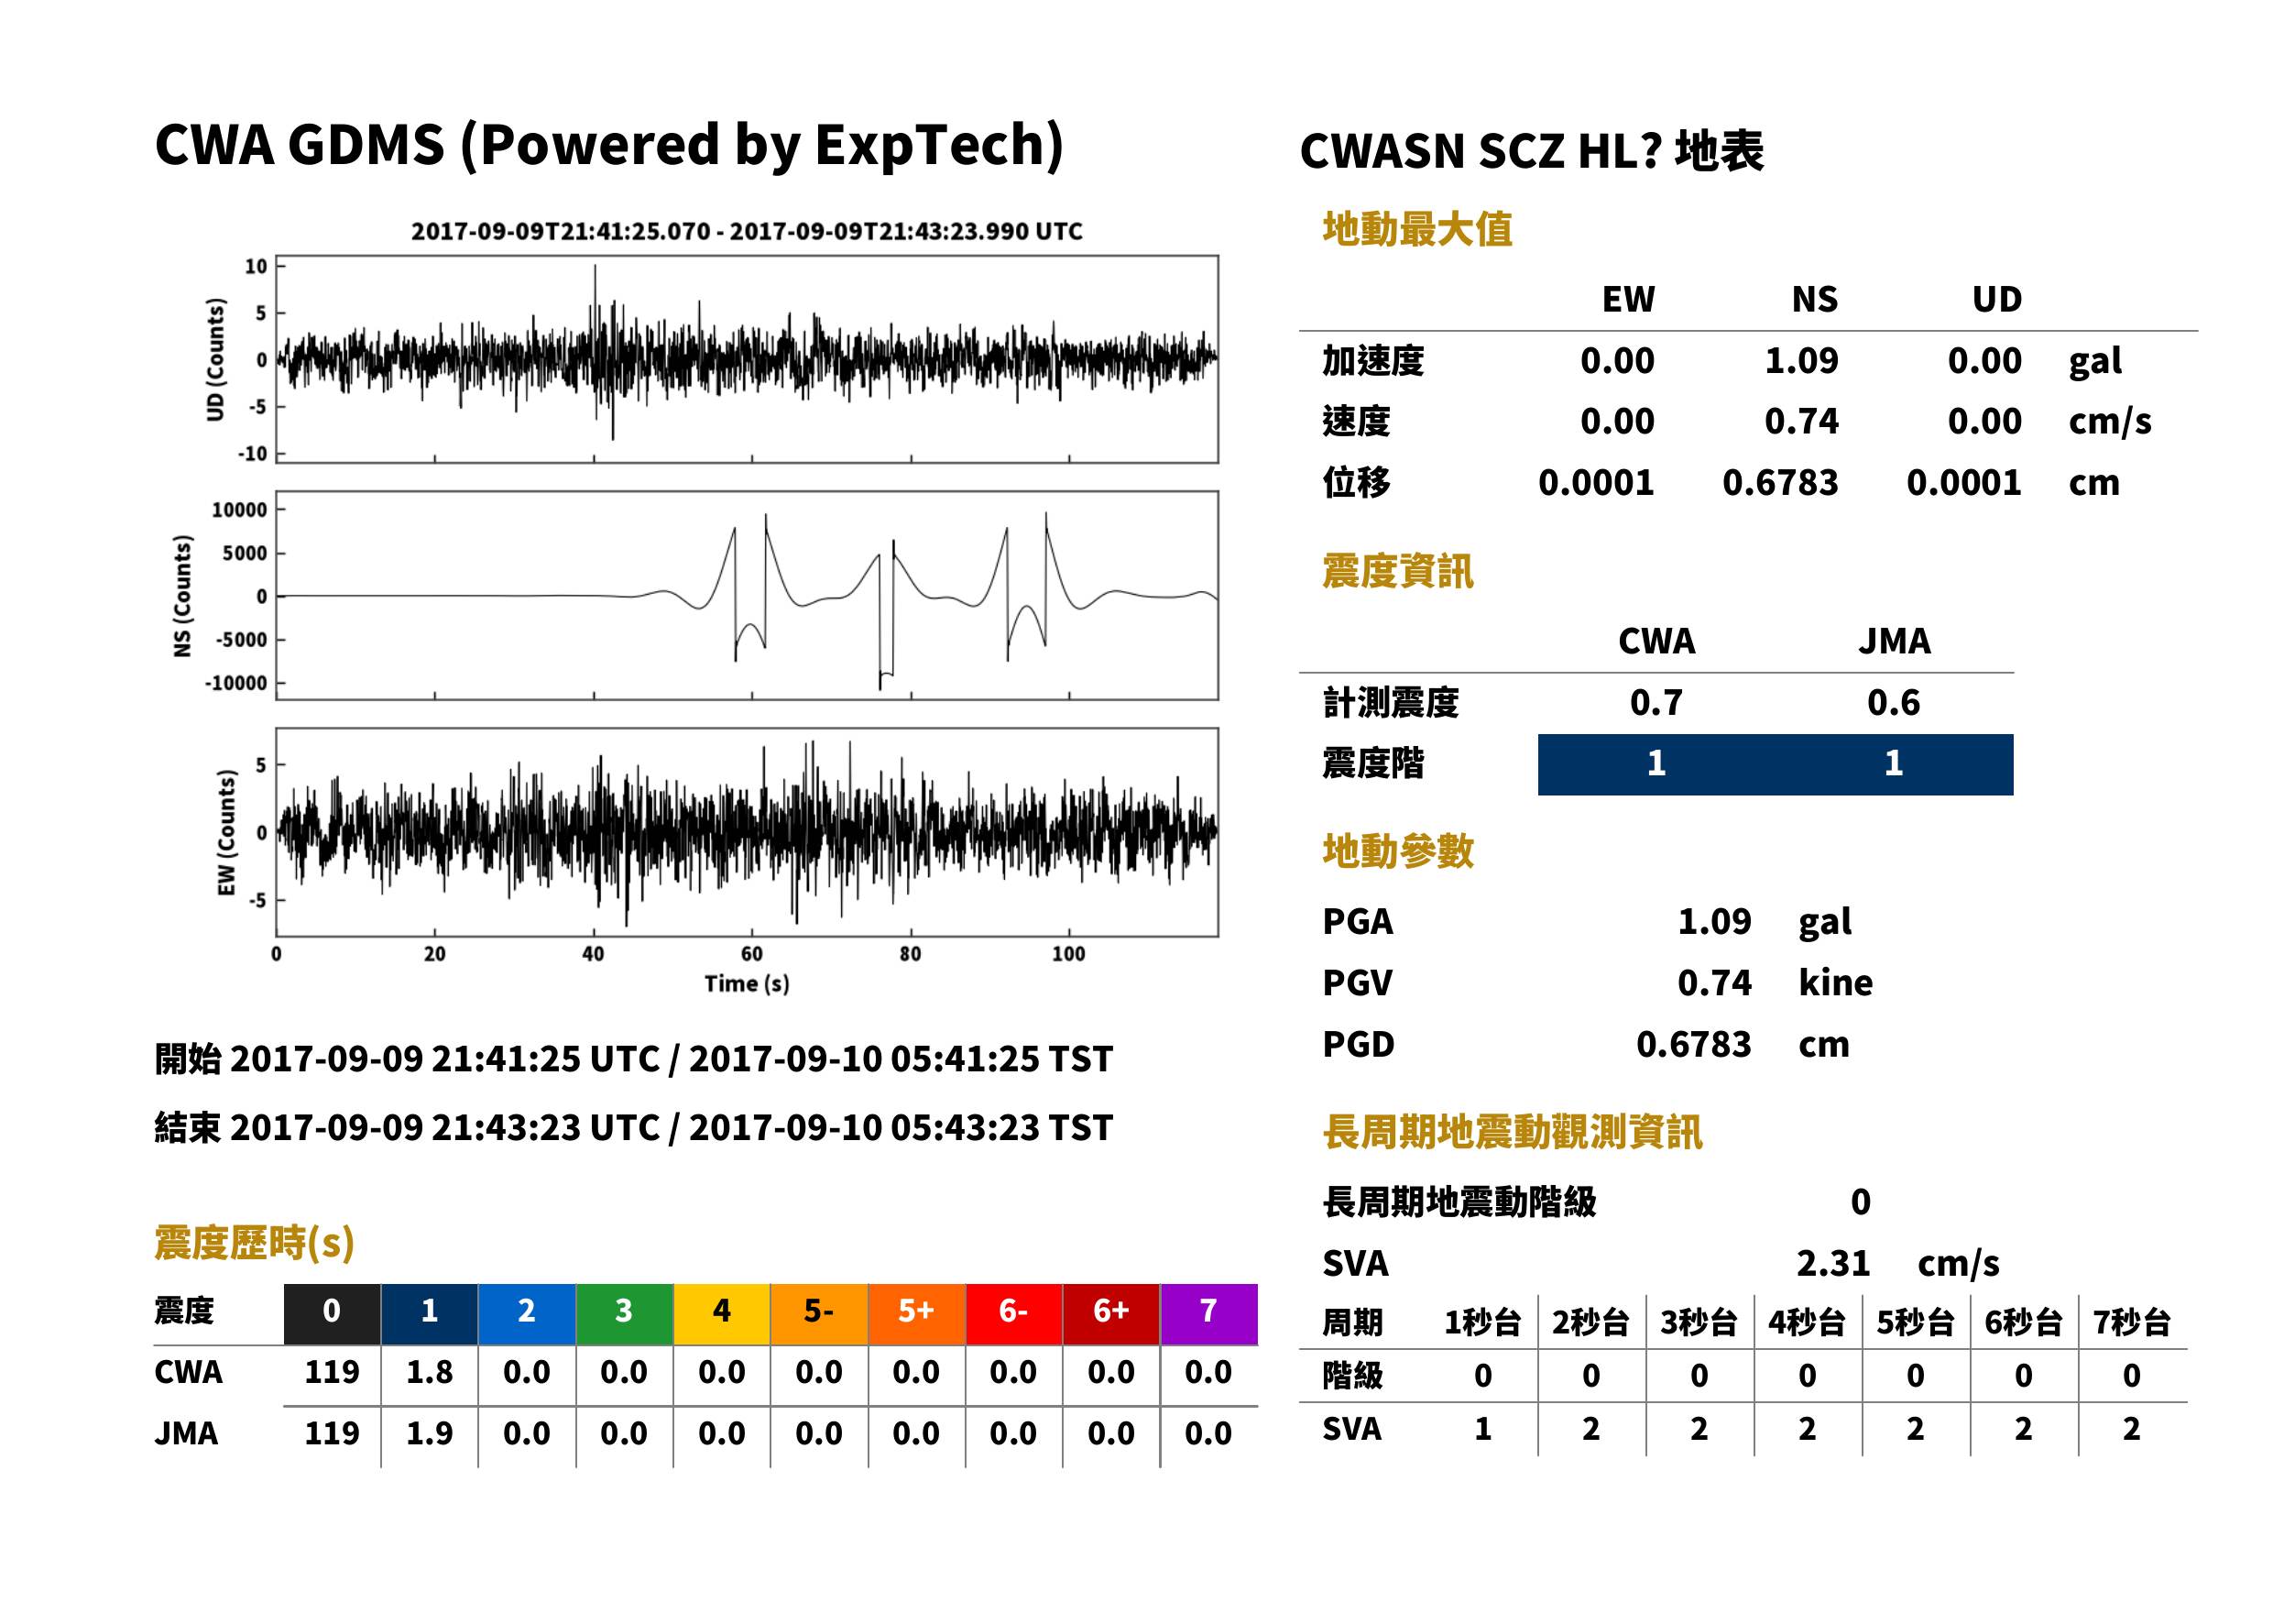Click the black intensity 0 swatch

click(332, 1314)
